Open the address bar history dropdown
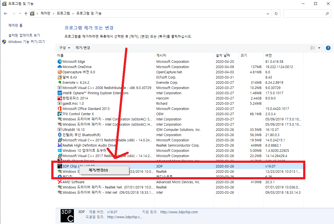The height and width of the screenshot is (224, 334). pos(268,14)
